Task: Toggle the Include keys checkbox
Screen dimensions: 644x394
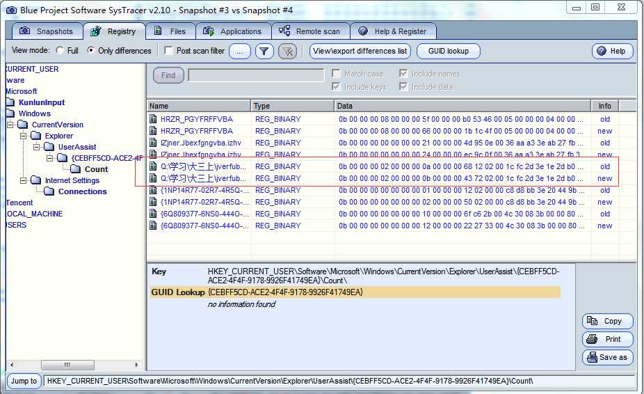Action: (336, 86)
